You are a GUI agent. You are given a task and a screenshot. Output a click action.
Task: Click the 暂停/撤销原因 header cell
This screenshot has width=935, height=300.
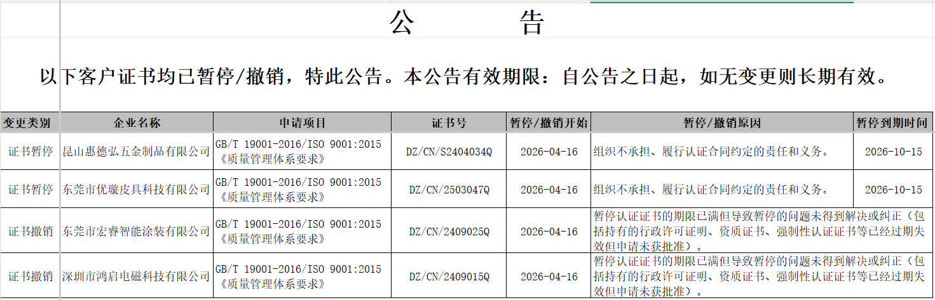click(721, 122)
